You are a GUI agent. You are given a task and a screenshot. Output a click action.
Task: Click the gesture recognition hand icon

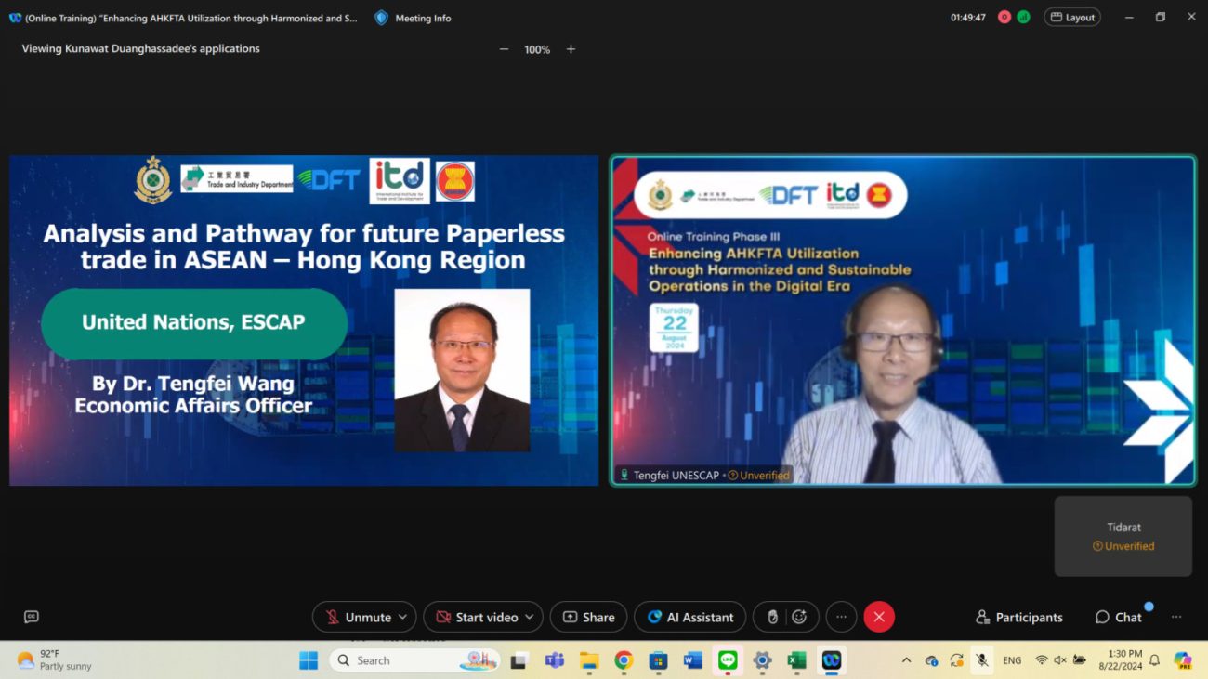772,617
